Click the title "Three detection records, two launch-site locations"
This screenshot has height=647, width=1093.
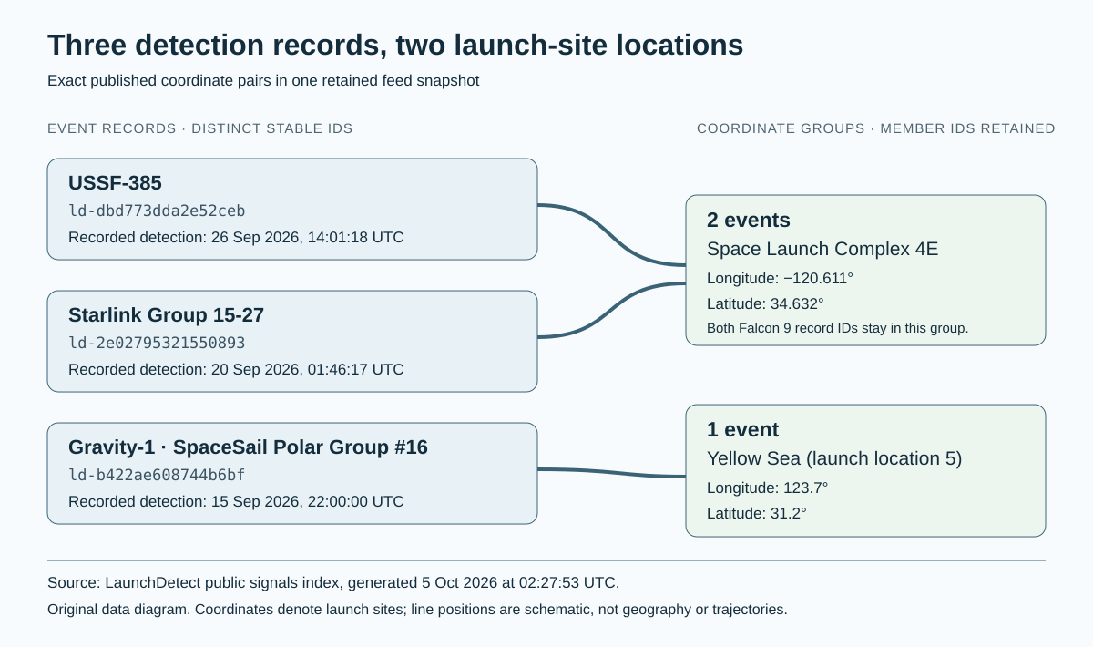pos(395,45)
